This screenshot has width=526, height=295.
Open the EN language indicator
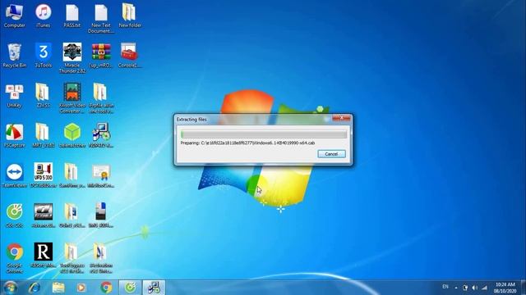(445, 287)
